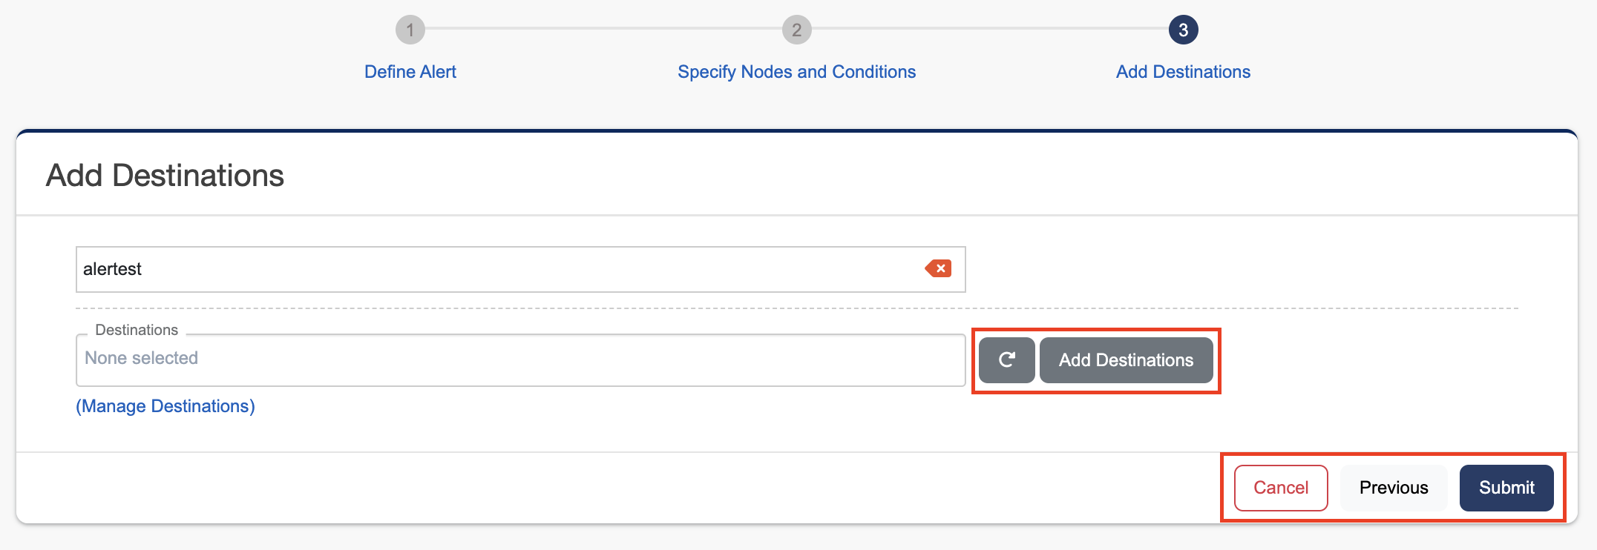Screen dimensions: 1597x550
Task: Go to the Define Alert step label
Action: click(410, 72)
